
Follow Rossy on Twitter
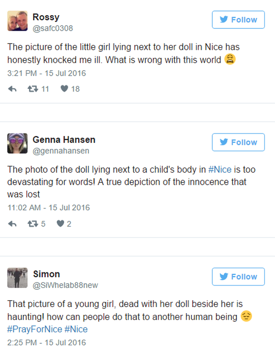click(238, 20)
